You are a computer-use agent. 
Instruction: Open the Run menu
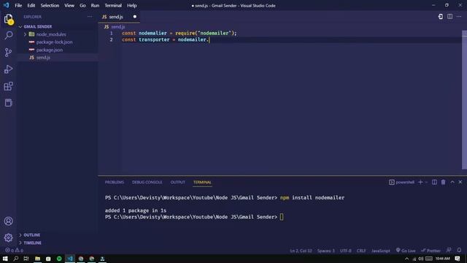(x=95, y=5)
